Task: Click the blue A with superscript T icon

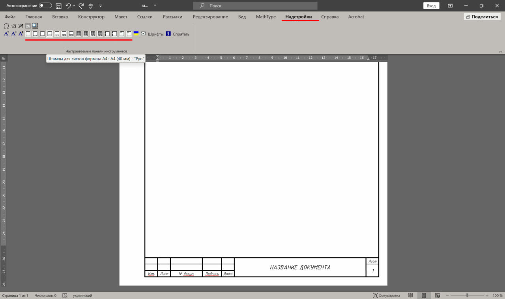Action: click(6, 33)
